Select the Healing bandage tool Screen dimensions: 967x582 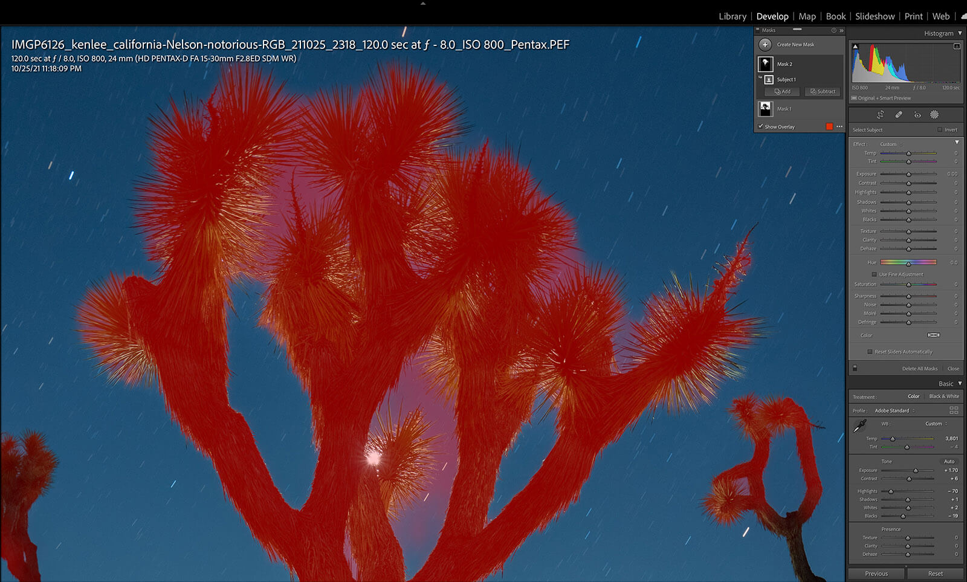click(899, 115)
